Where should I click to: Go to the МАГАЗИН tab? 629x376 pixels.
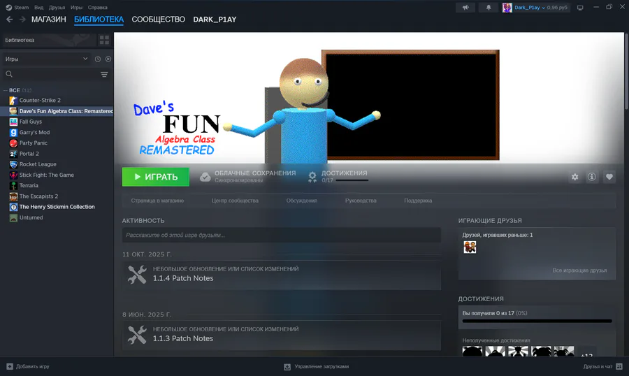coord(48,20)
